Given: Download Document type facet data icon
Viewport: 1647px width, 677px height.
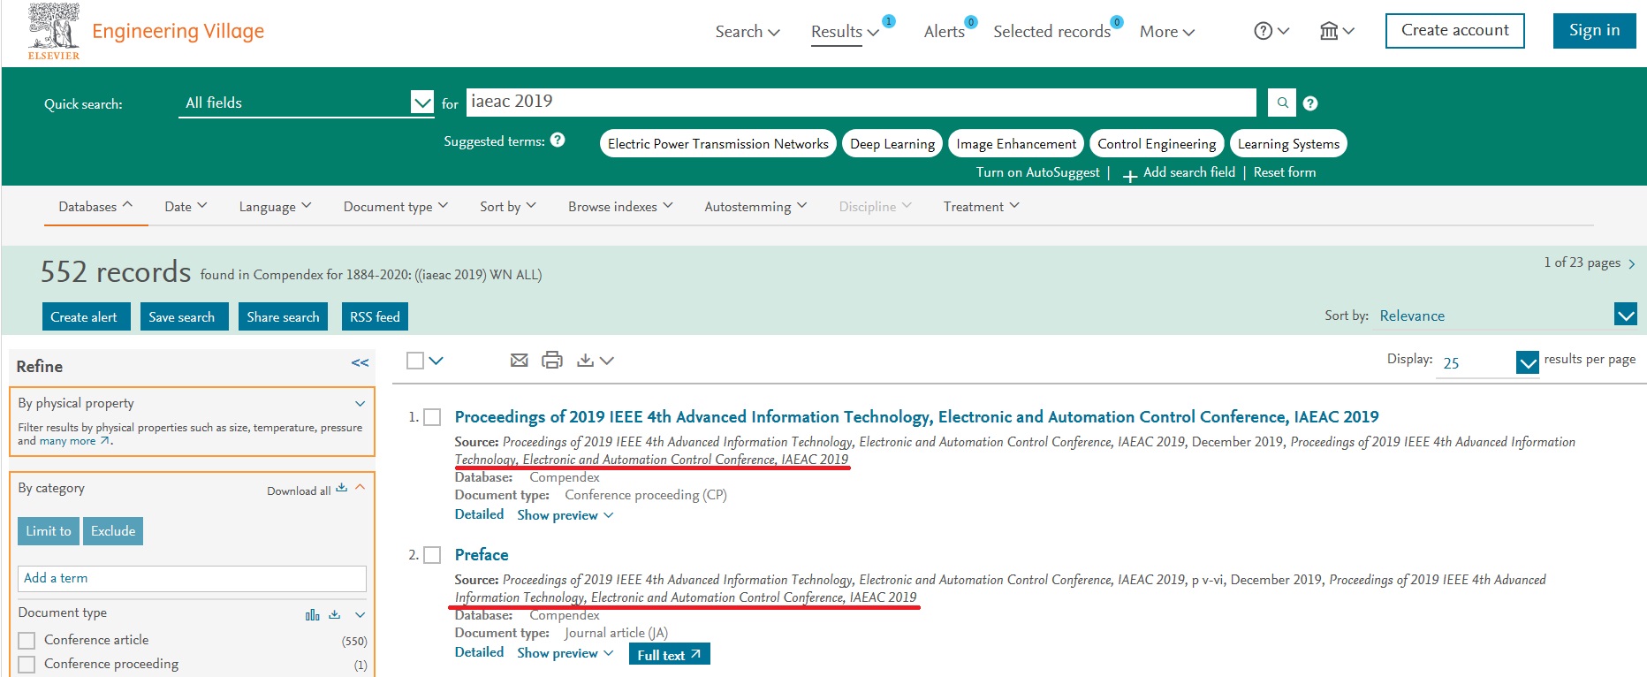Looking at the screenshot, I should click(335, 614).
